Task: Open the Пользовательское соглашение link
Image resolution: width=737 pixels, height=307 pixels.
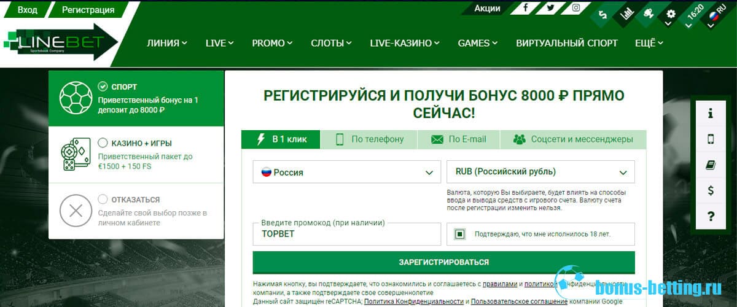Action: [520, 301]
